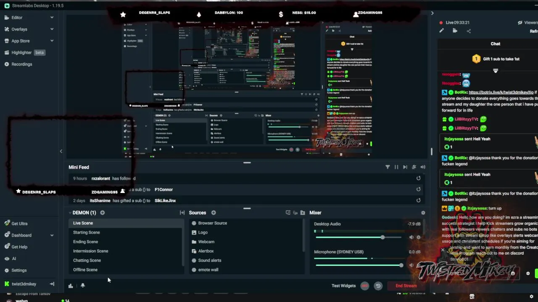Toggle the replay buffer button
Image resolution: width=538 pixels, height=302 pixels.
[378, 286]
